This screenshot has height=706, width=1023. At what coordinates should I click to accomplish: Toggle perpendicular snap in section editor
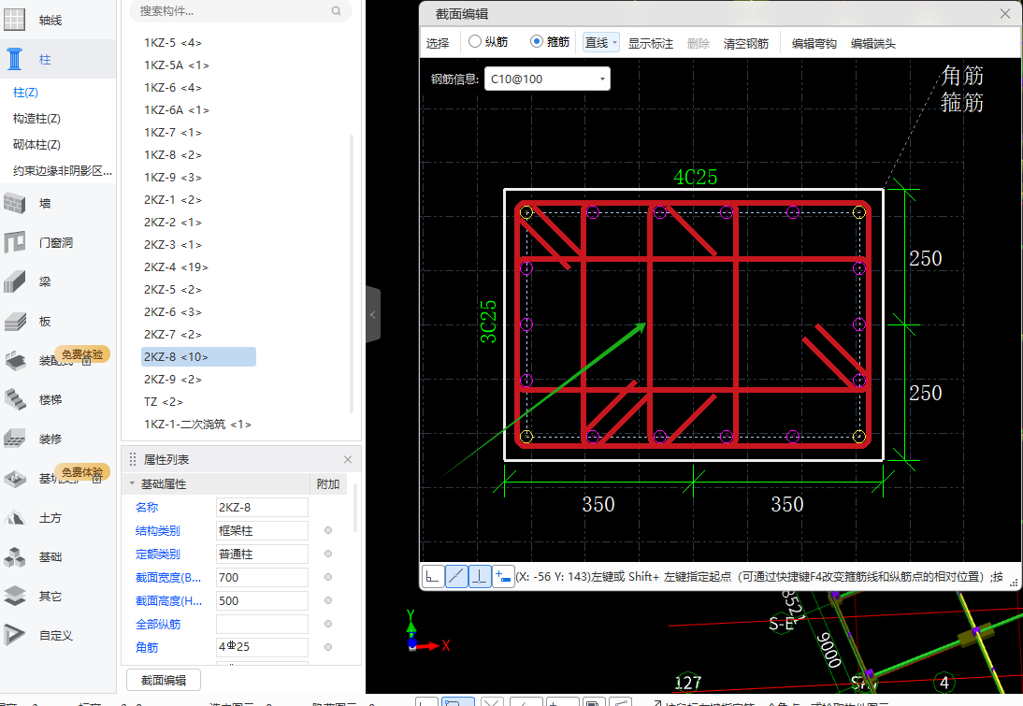coord(480,576)
